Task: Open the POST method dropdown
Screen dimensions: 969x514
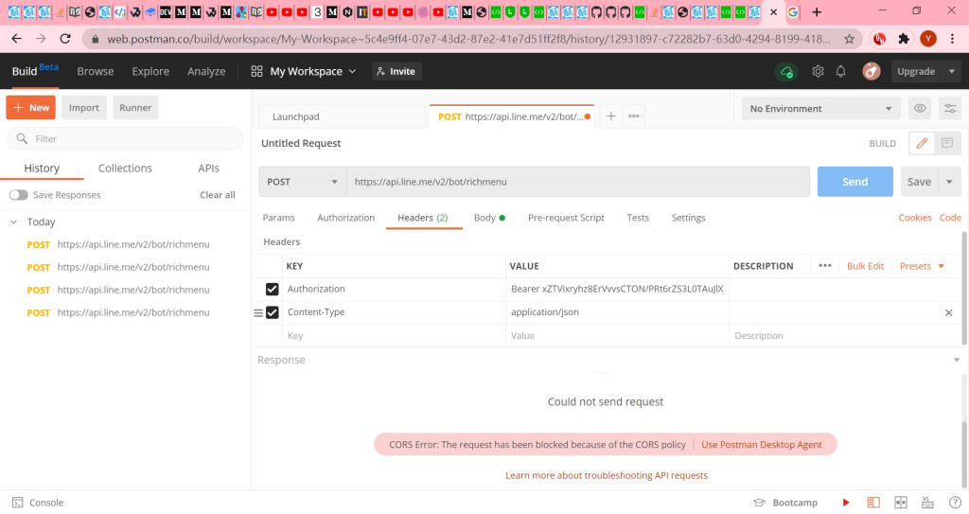Action: tap(302, 182)
